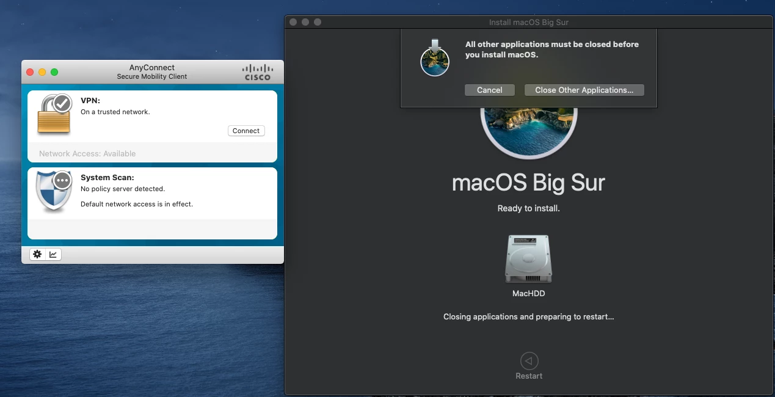The image size is (775, 397).
Task: Click the VPN padlock icon
Action: [x=54, y=114]
